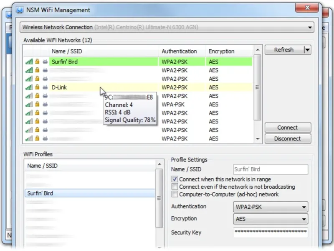Click the router icon in the WPA-PSK network row
Screen dimensions: 334x251
pyautogui.click(x=45, y=105)
